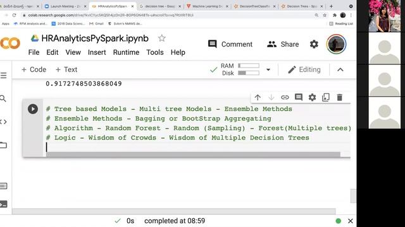Switch to Decision Trees Spark tab
405x227 pixels.
pos(302,6)
